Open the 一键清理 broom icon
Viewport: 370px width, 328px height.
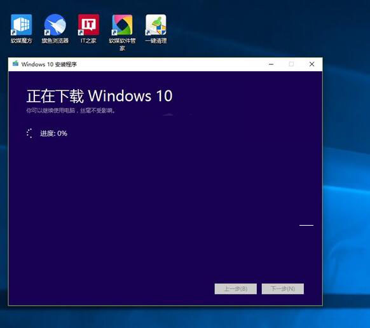156,25
